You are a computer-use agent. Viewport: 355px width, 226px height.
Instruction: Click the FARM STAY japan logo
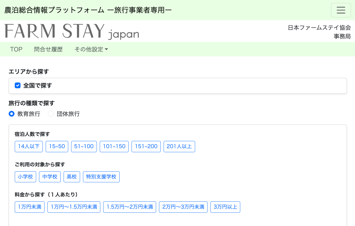coord(72,31)
